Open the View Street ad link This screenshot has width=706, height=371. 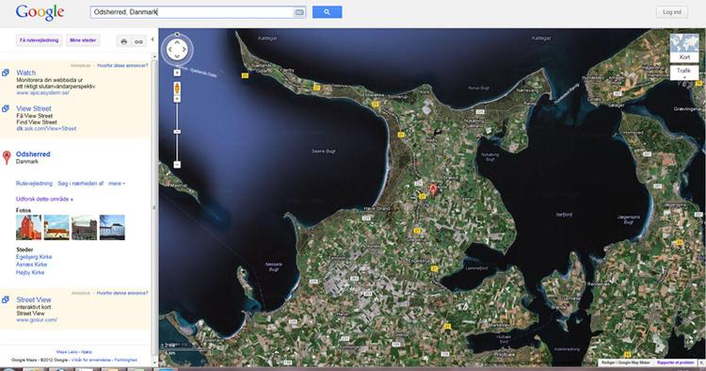click(34, 108)
